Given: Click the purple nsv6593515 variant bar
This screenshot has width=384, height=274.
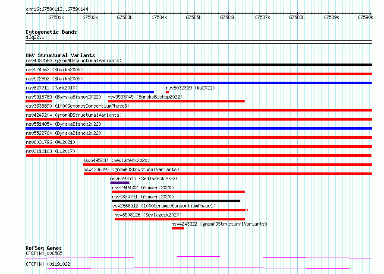Looking at the screenshot, I should point(120,183).
